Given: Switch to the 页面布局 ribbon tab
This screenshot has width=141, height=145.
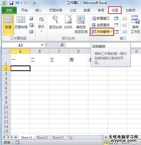Looking at the screenshot, I should click(x=56, y=10).
